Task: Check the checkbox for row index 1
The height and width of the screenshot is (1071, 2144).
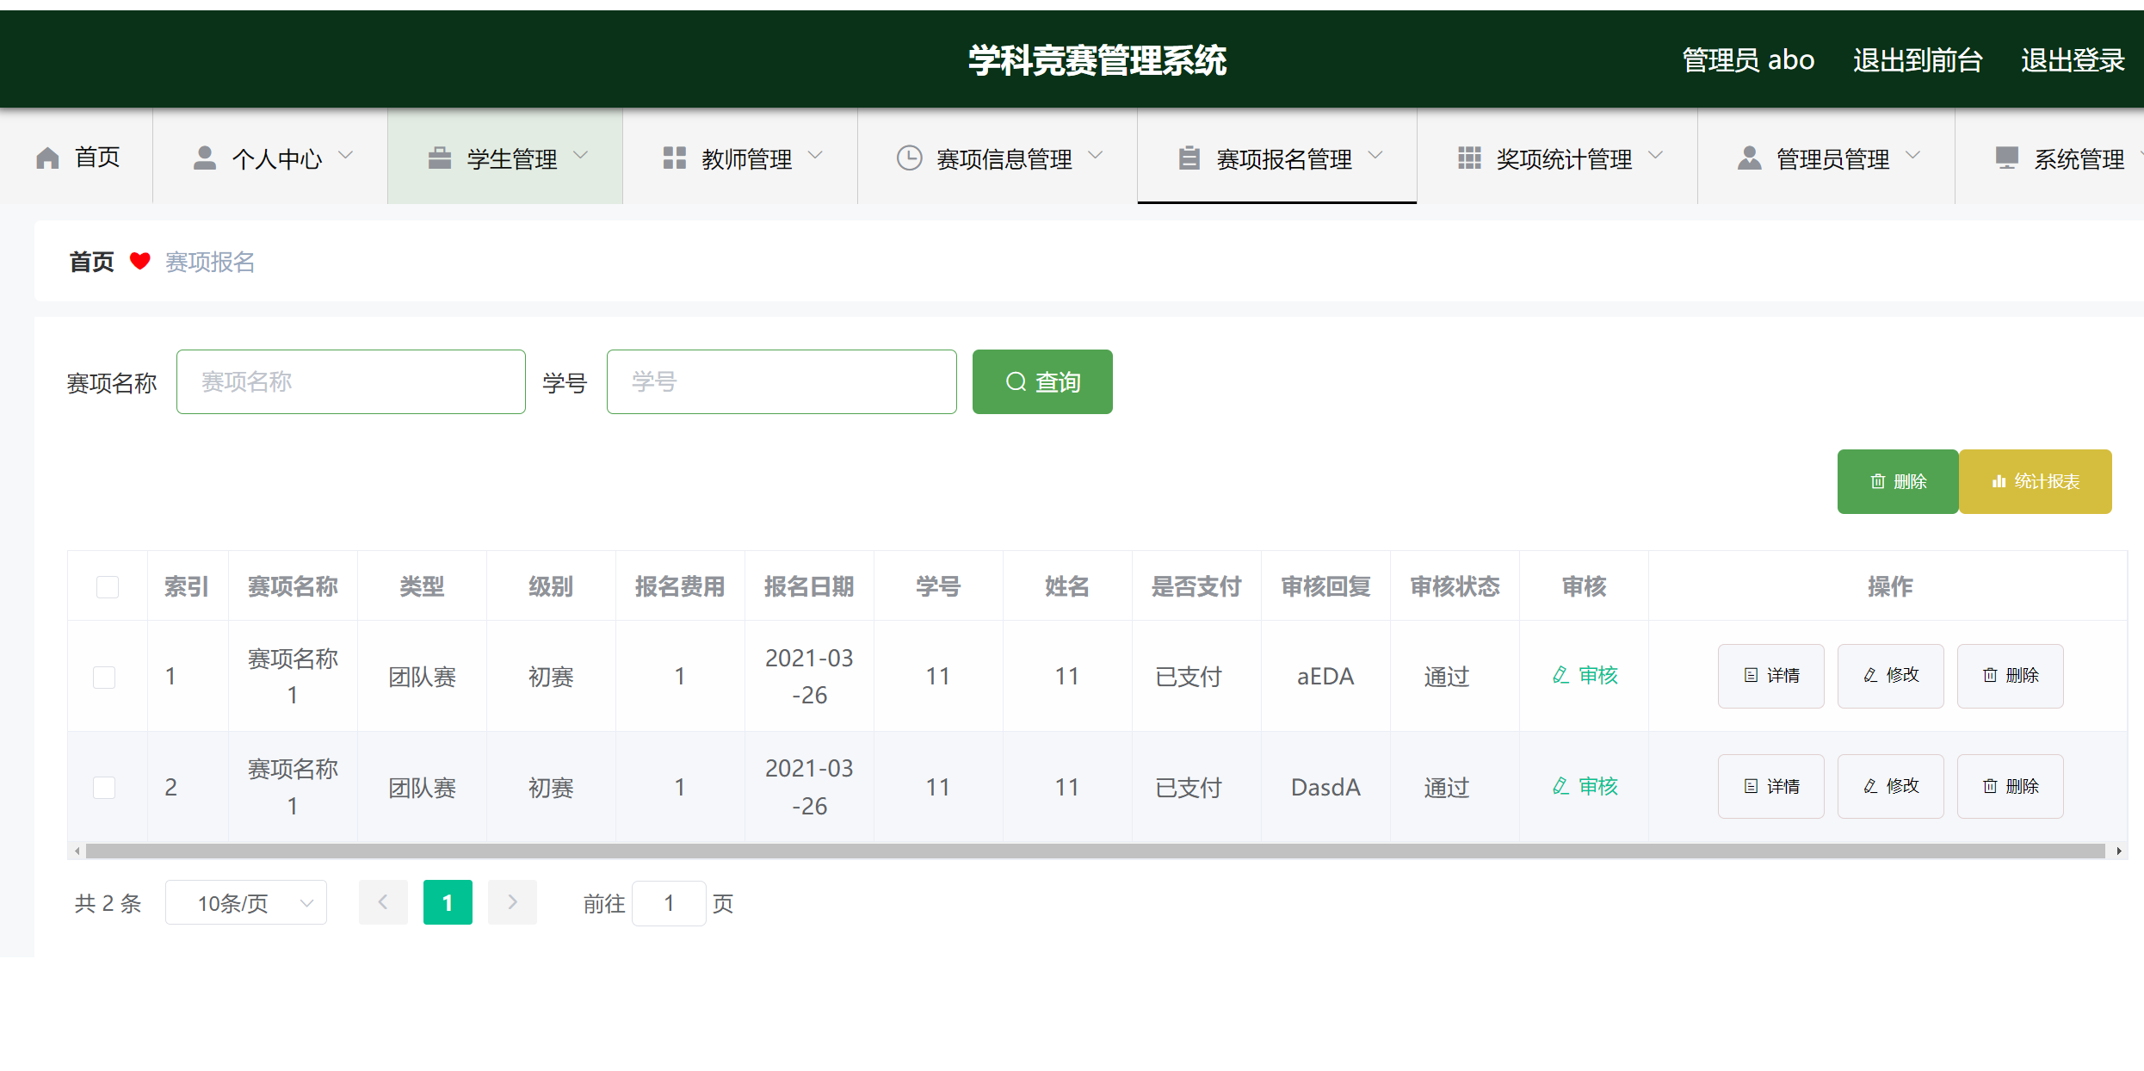Action: [104, 677]
